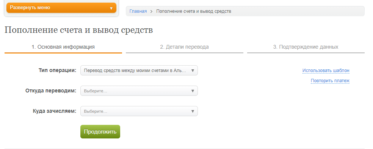Click the breadcrumb separator chevron after Главная

coord(151,11)
